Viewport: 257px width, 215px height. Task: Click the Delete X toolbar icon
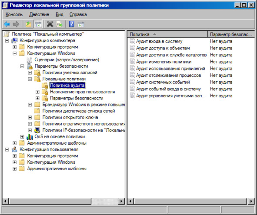[50, 24]
